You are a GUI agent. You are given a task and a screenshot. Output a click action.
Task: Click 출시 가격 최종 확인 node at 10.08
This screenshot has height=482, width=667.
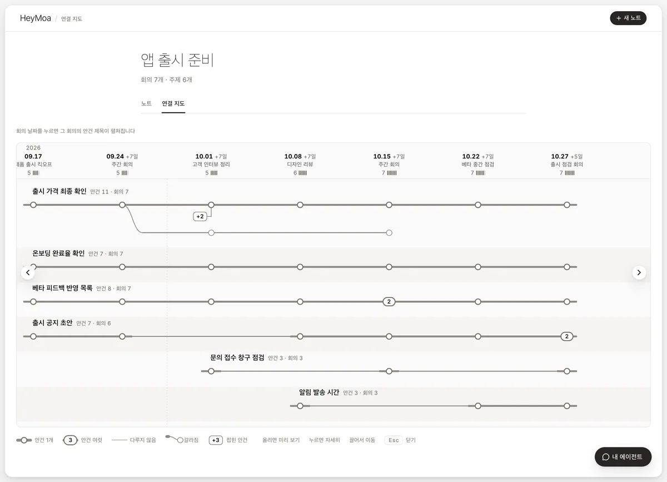coord(300,205)
